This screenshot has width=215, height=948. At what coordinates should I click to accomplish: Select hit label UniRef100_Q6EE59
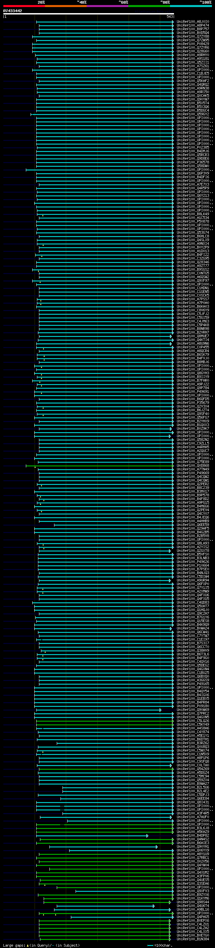[x=192, y=525]
